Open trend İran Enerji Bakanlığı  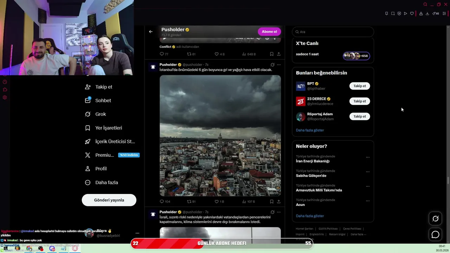click(313, 161)
